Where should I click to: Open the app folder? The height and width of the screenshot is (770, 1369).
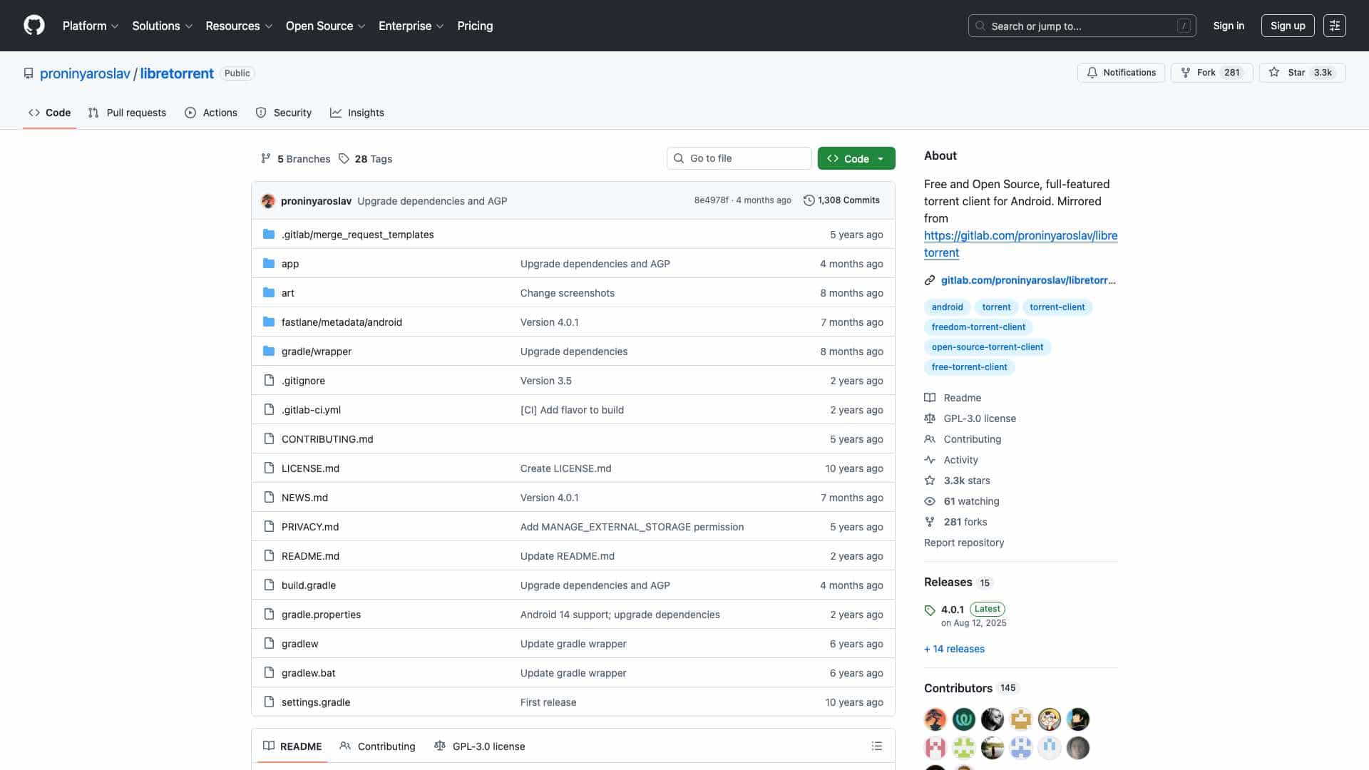(290, 264)
